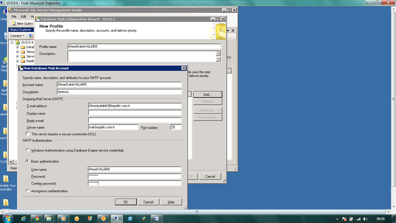Viewport: 396px width, 223px height.
Task: Click the Confirm password field
Action: tap(135, 183)
